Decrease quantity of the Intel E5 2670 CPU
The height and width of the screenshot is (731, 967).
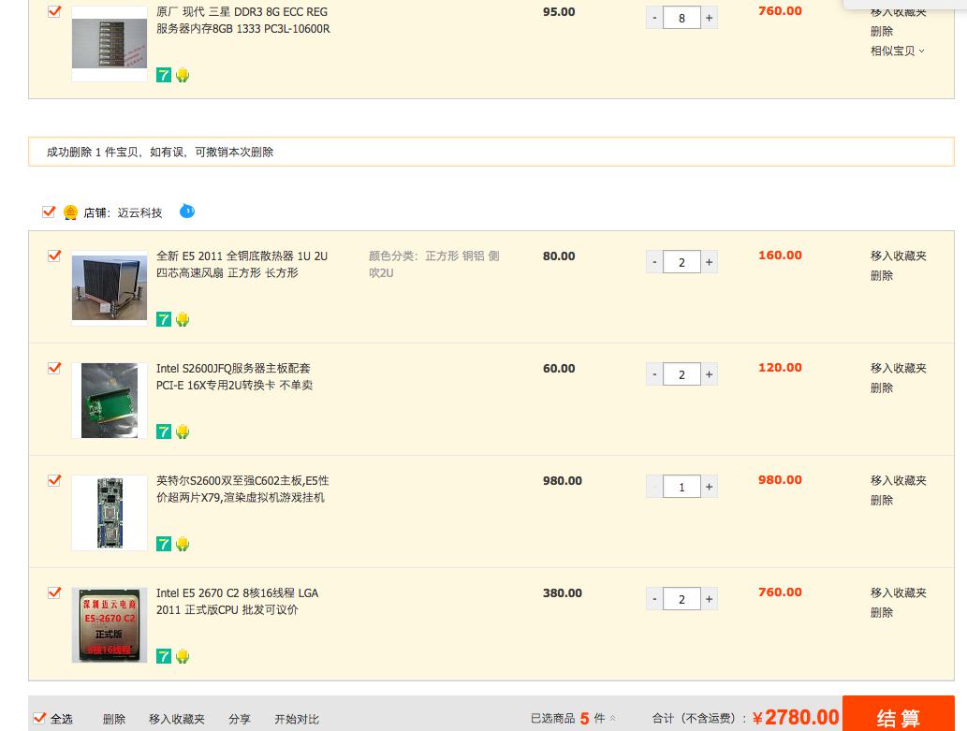(x=654, y=599)
